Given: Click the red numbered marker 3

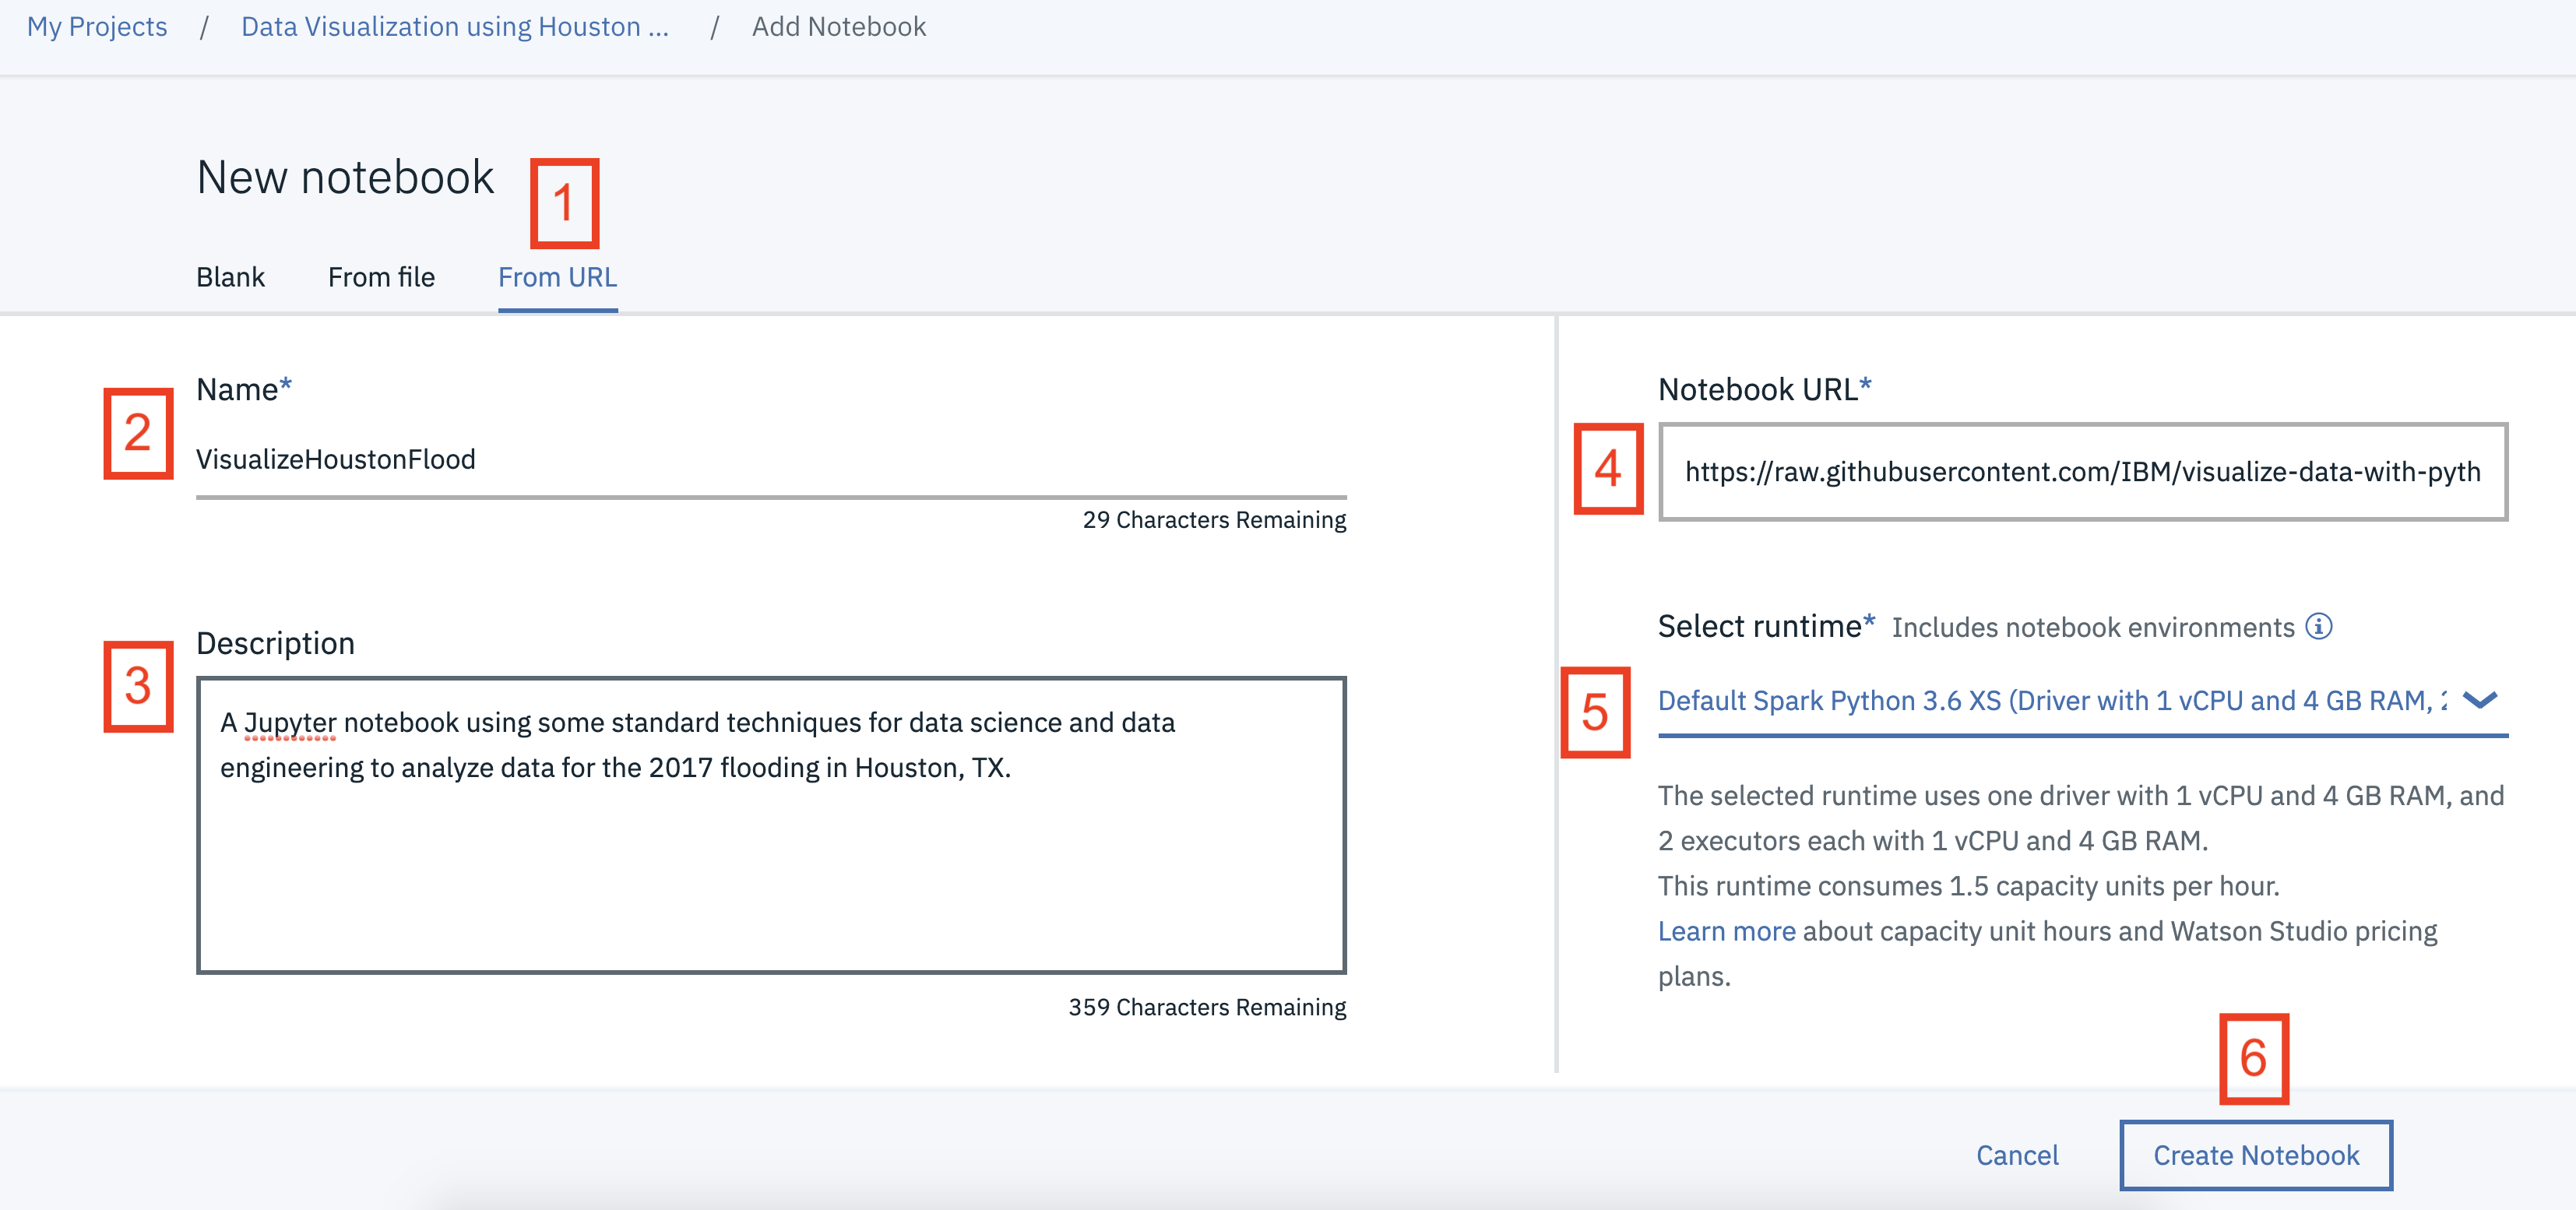Looking at the screenshot, I should [138, 686].
